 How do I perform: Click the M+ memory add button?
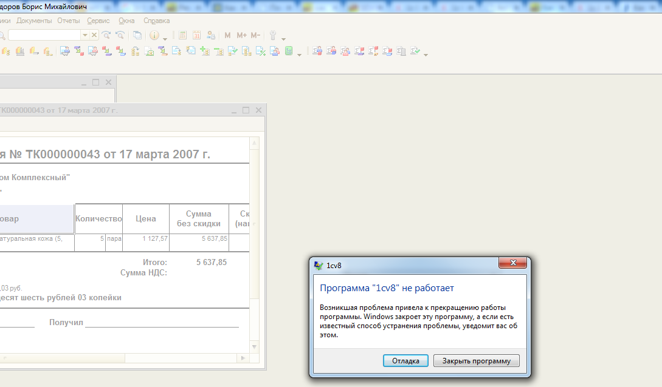tap(241, 35)
